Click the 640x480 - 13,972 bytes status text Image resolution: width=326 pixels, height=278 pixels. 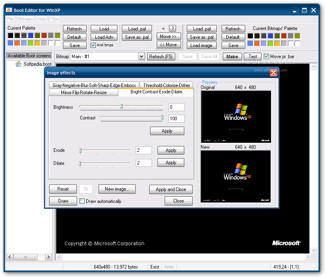[x=116, y=267]
